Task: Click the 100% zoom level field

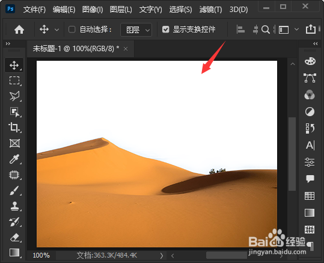Action: pyautogui.click(x=41, y=255)
